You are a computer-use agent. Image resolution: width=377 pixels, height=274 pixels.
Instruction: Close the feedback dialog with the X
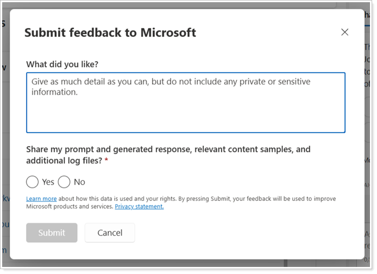(x=345, y=32)
